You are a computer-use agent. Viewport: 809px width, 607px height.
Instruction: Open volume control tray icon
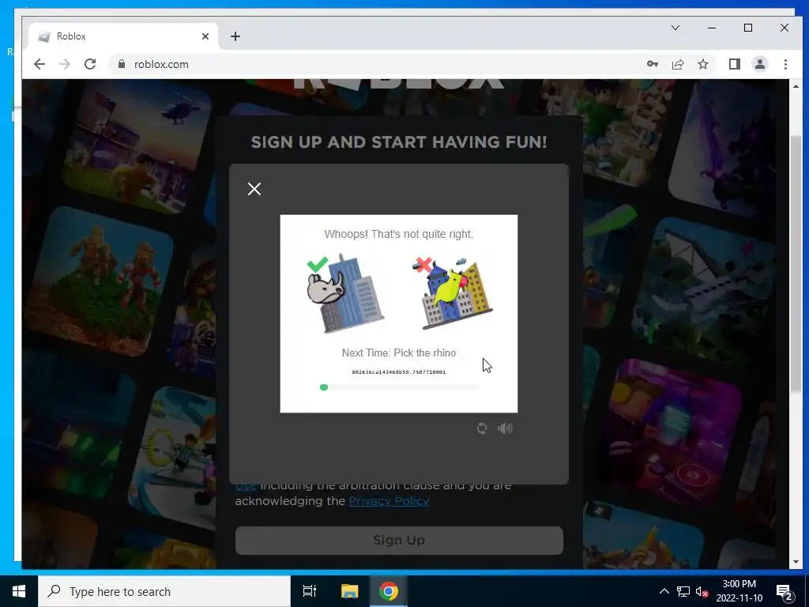click(x=702, y=591)
